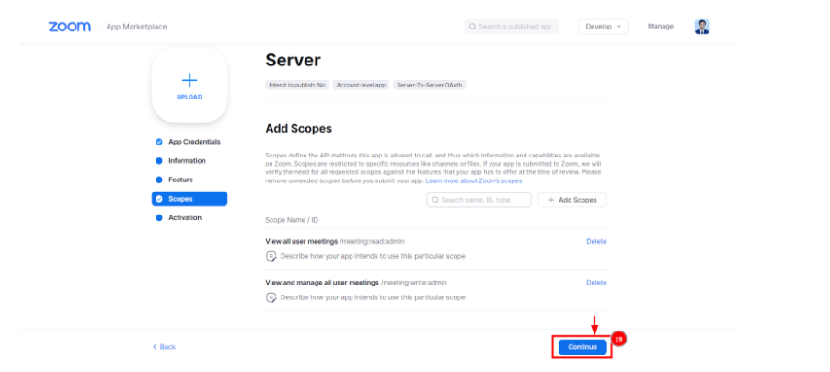Click comment icon under View all user meetings
The image size is (830, 372).
pyautogui.click(x=271, y=256)
